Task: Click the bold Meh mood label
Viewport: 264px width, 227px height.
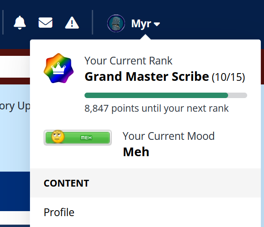Action: tap(136, 152)
